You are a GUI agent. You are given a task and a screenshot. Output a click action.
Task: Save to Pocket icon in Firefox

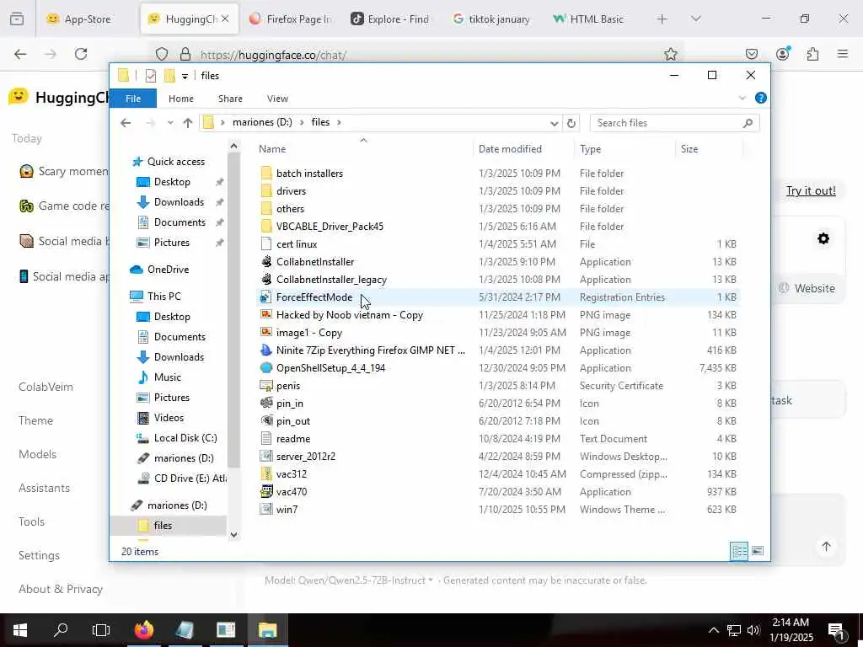coord(752,54)
